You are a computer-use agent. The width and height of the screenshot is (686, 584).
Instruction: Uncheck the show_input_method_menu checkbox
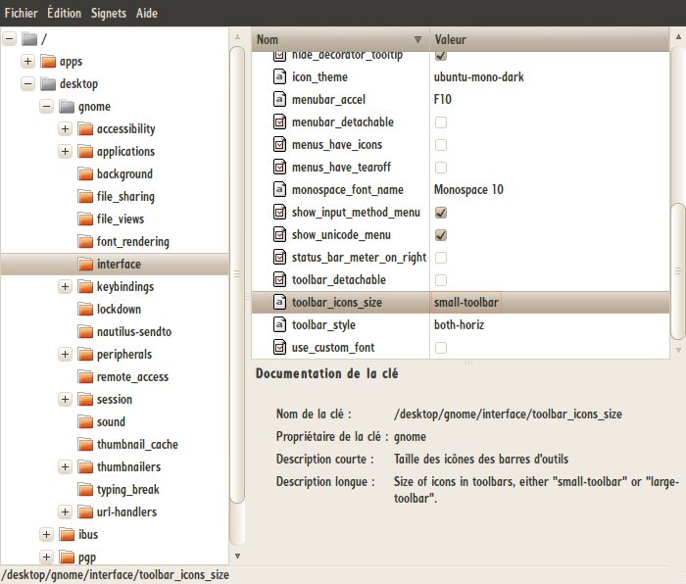[441, 213]
